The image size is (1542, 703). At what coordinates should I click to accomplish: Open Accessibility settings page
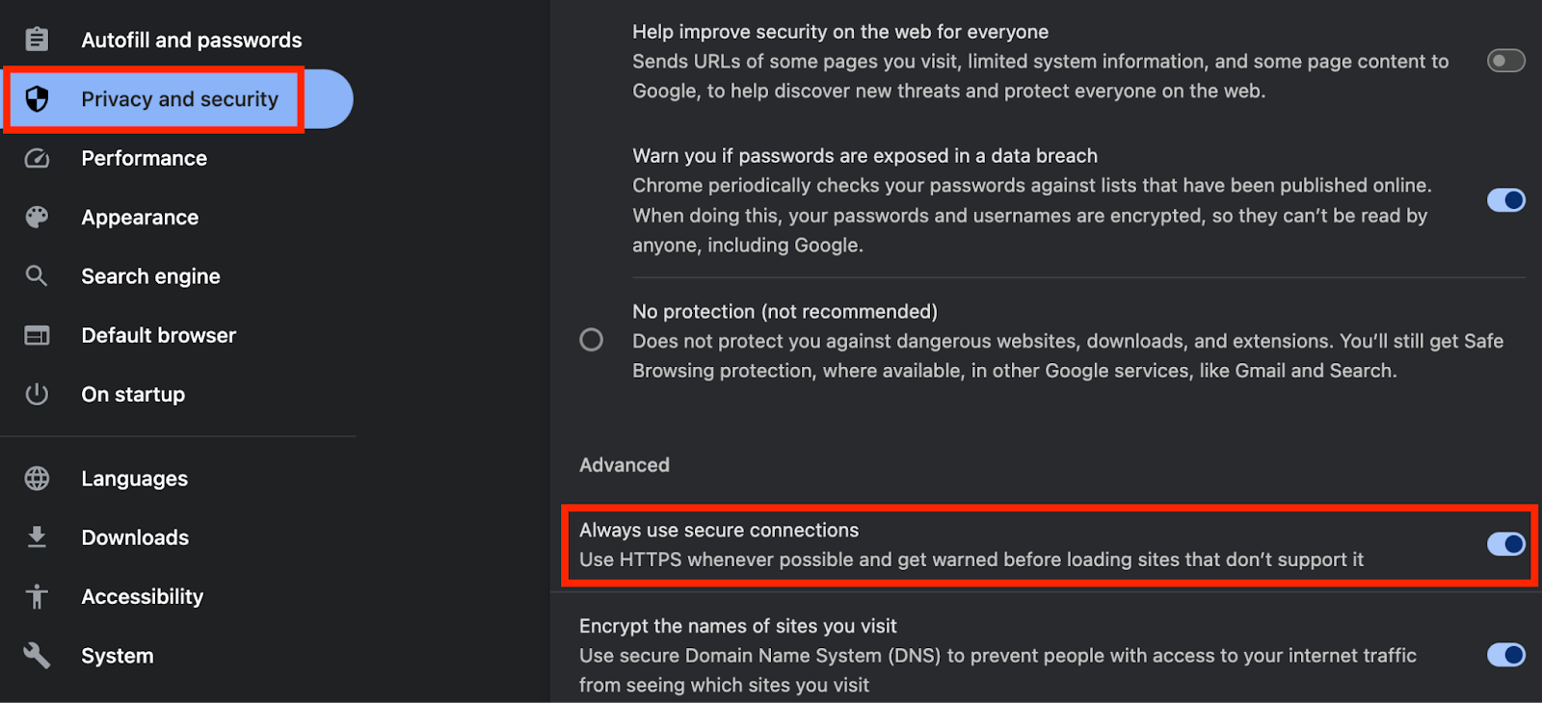[143, 596]
